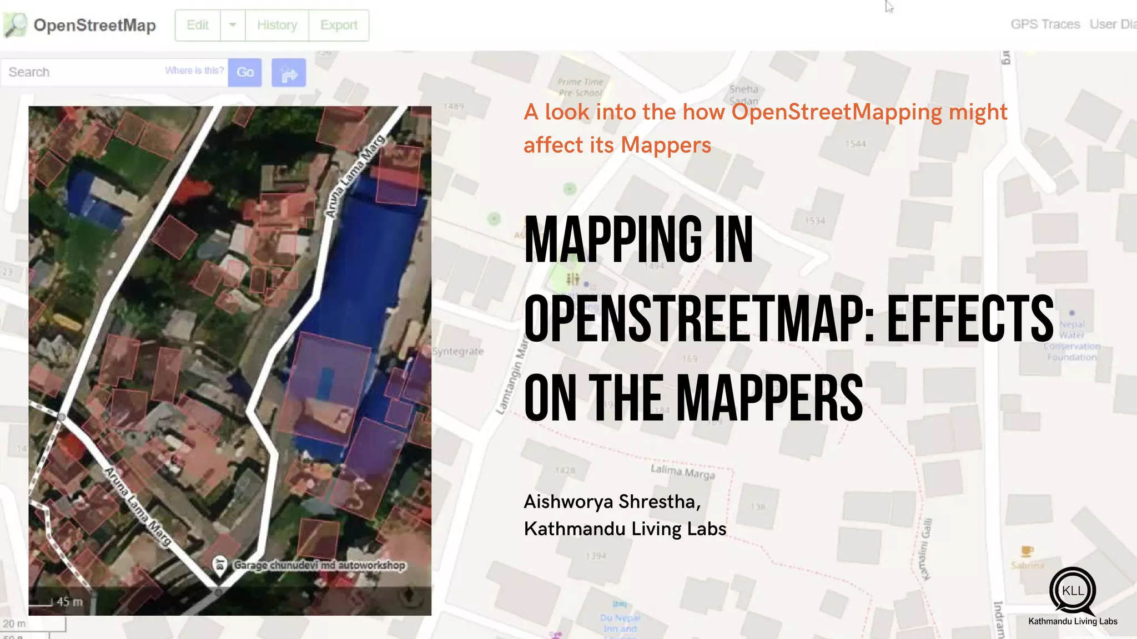Viewport: 1137px width, 639px height.
Task: Open the GPS Traces menu item
Action: coord(1045,24)
